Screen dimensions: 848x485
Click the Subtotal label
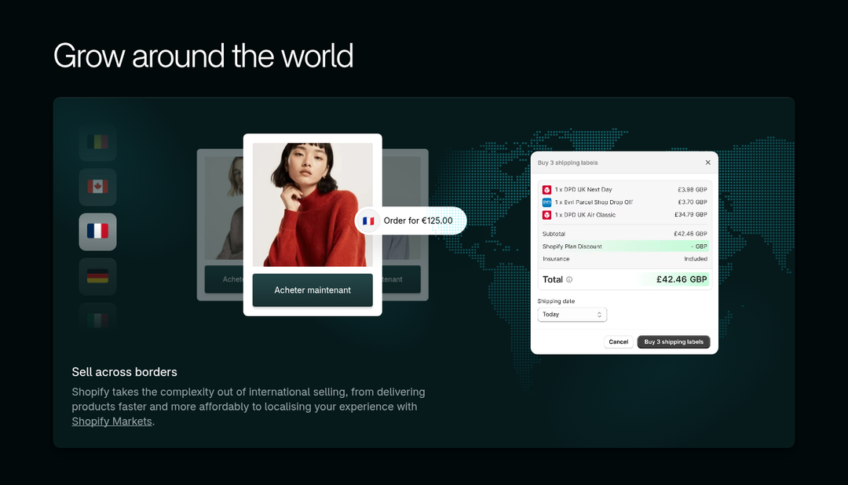554,234
